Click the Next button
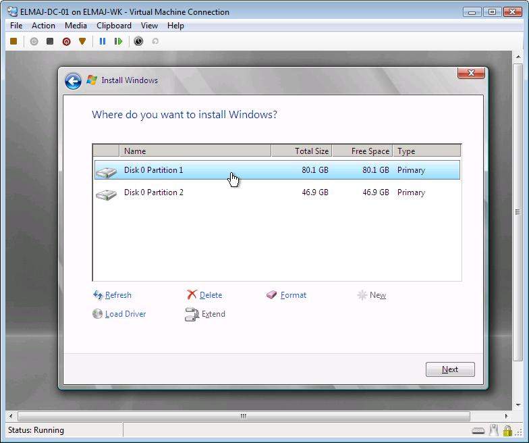 coord(450,369)
